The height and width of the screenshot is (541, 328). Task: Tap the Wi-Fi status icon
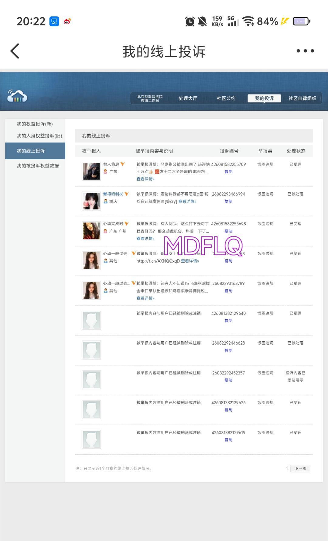pos(248,21)
